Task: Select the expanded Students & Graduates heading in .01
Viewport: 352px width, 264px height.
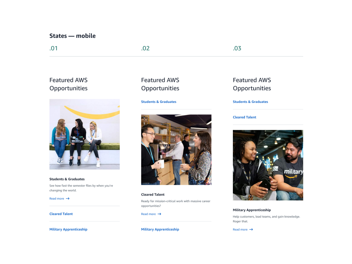Action: pyautogui.click(x=67, y=179)
